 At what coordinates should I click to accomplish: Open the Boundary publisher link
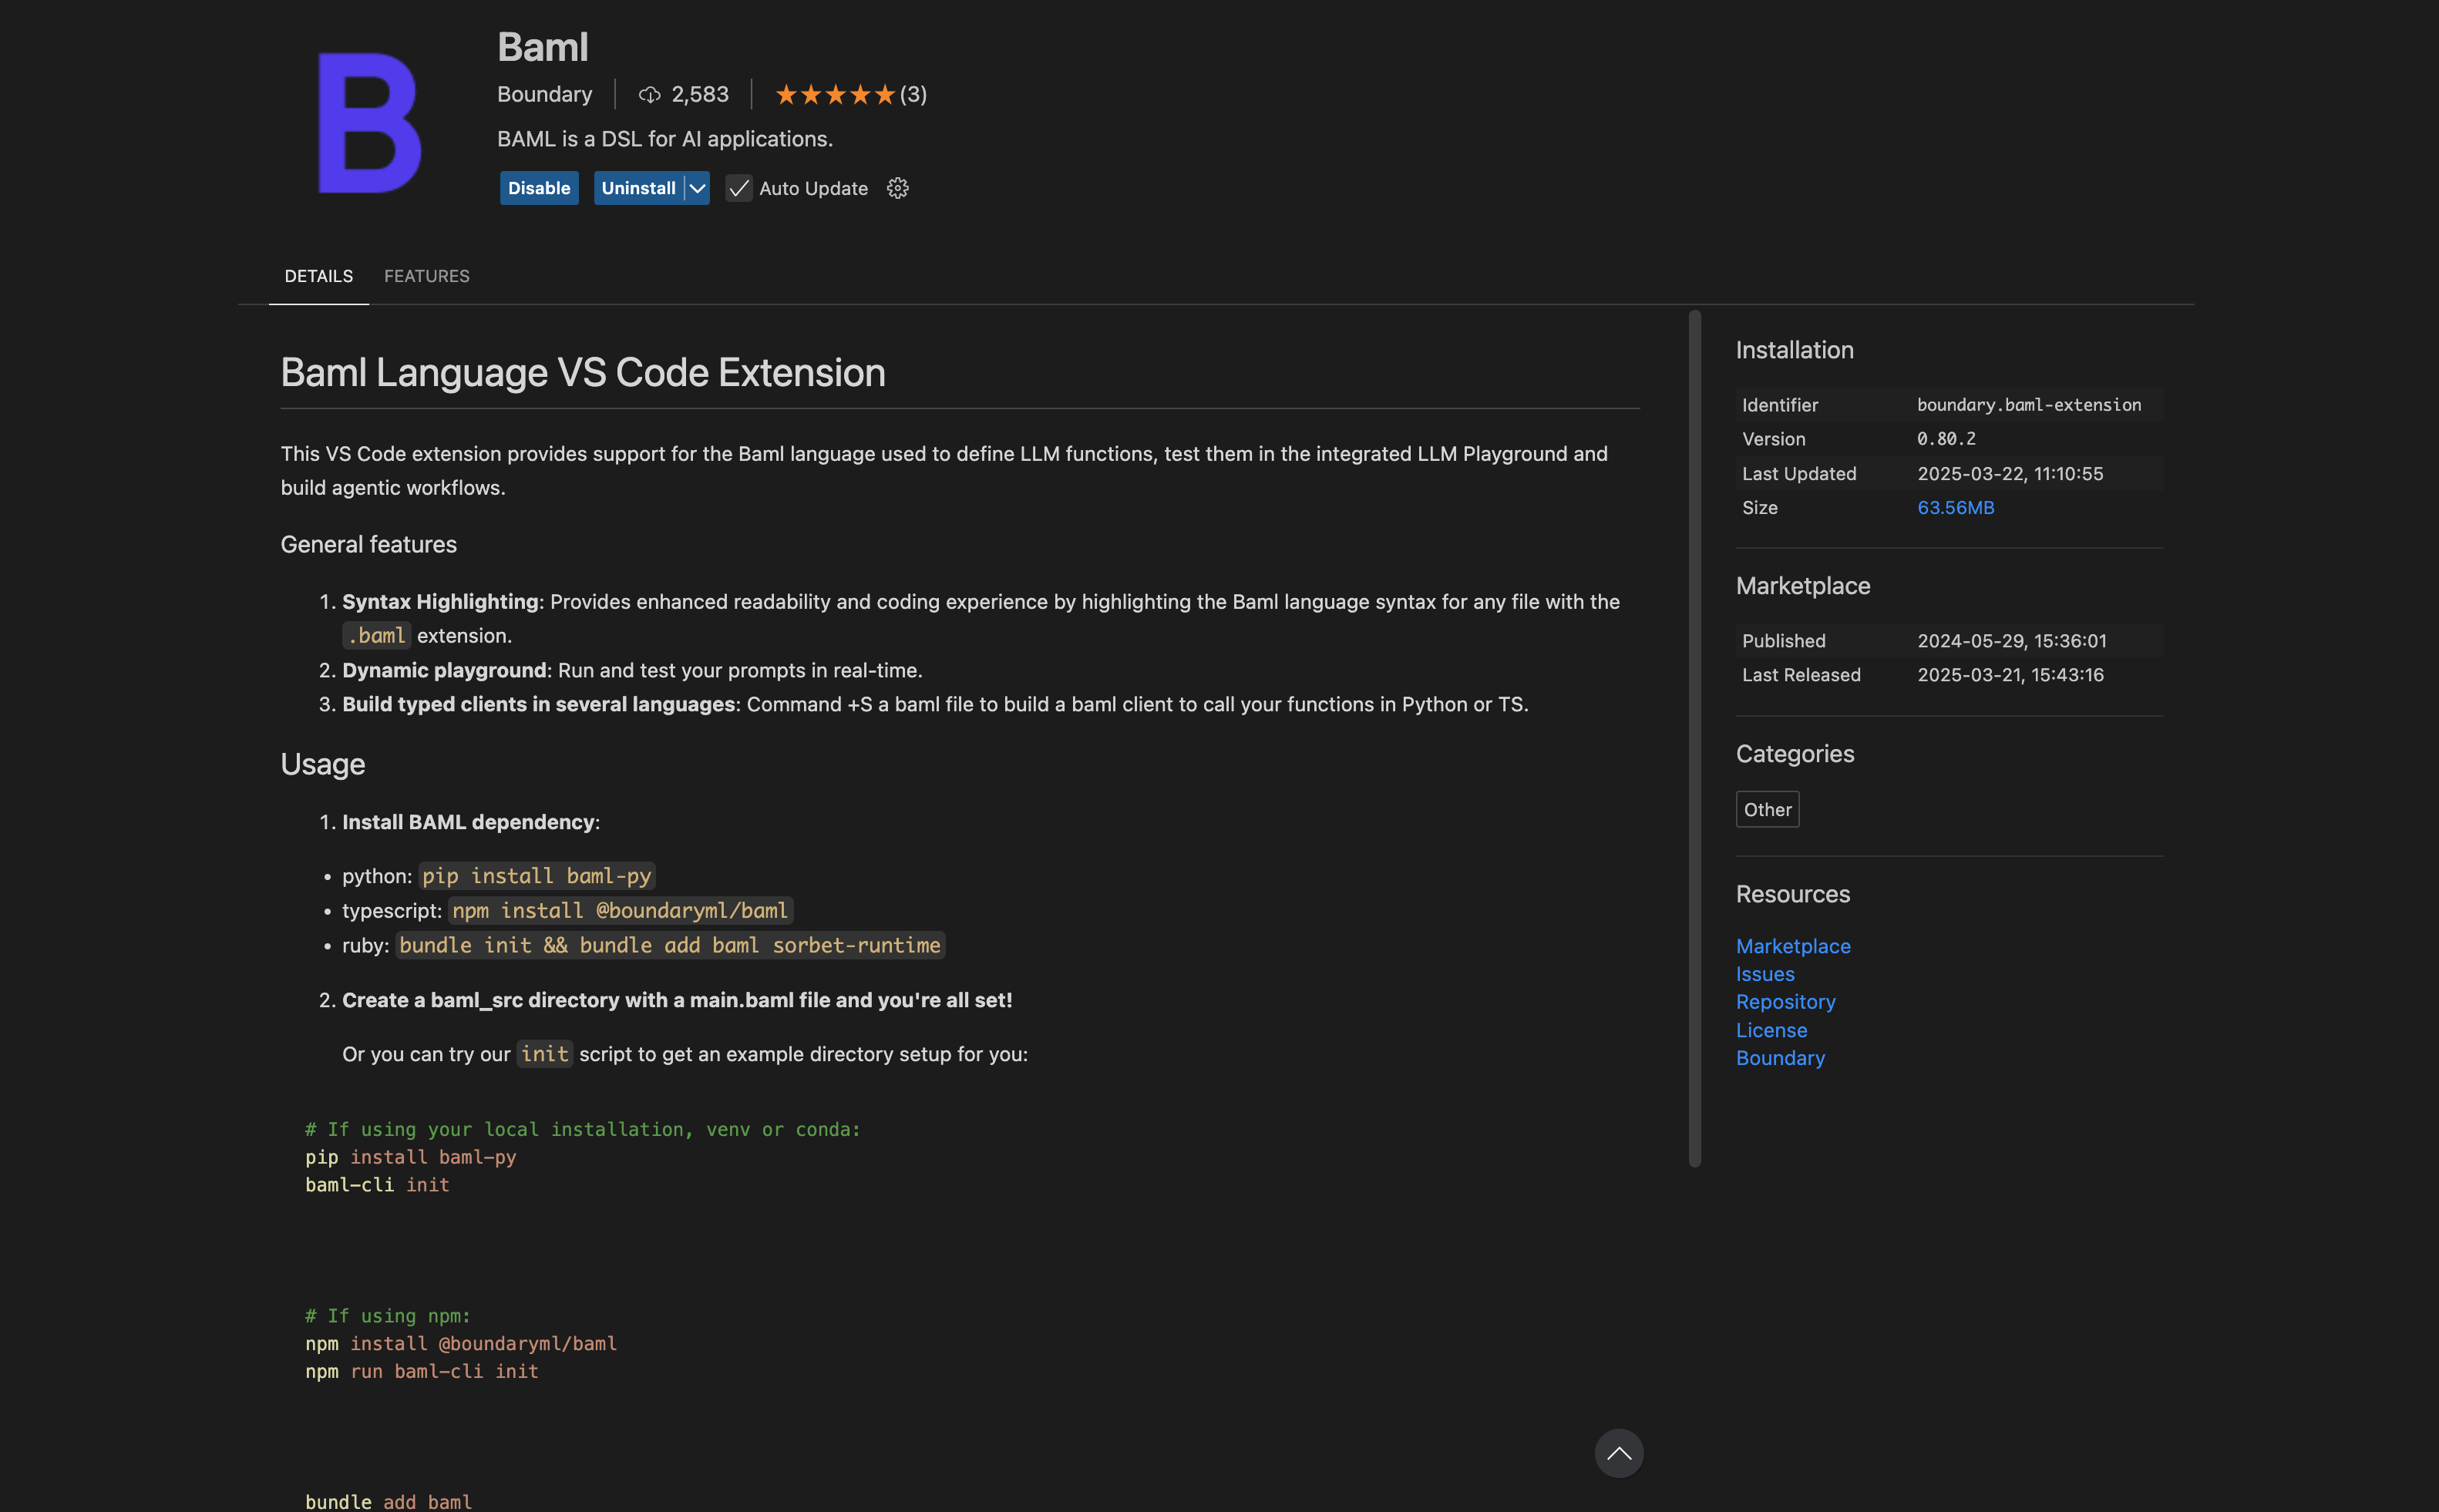[x=544, y=95]
